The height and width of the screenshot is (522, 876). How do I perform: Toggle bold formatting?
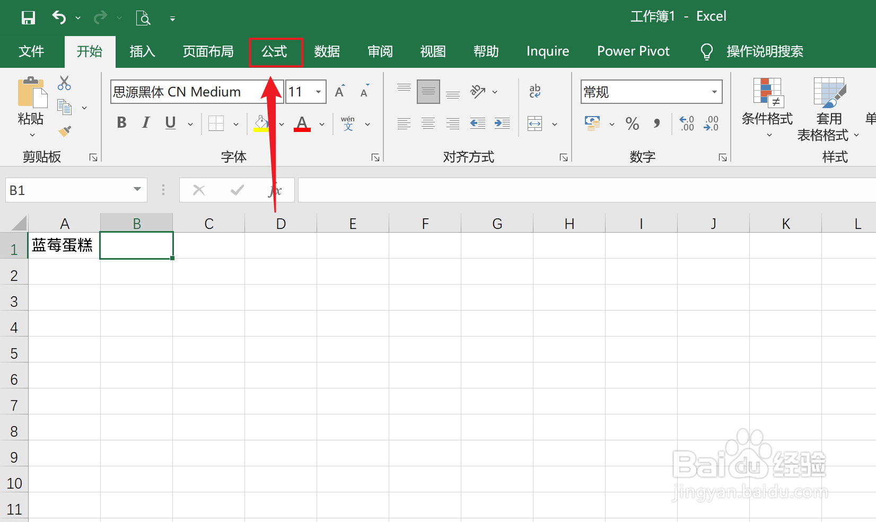121,123
